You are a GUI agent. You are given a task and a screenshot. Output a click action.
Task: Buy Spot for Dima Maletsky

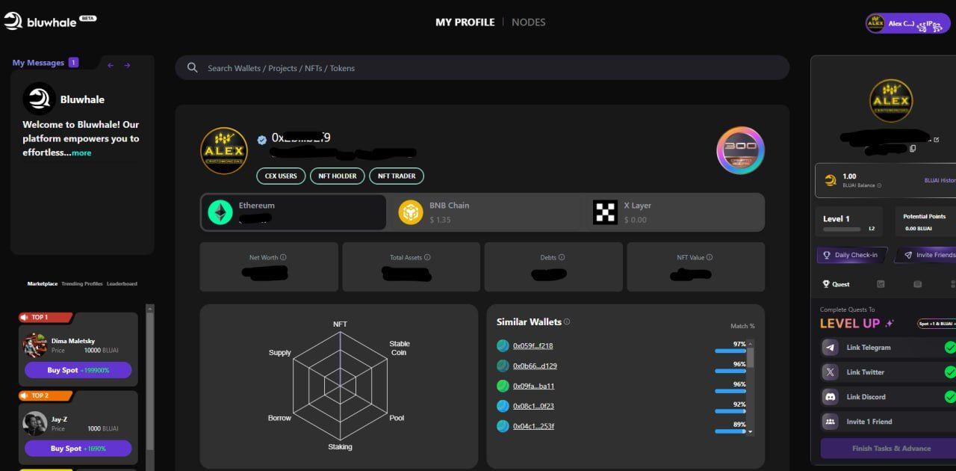pyautogui.click(x=78, y=370)
